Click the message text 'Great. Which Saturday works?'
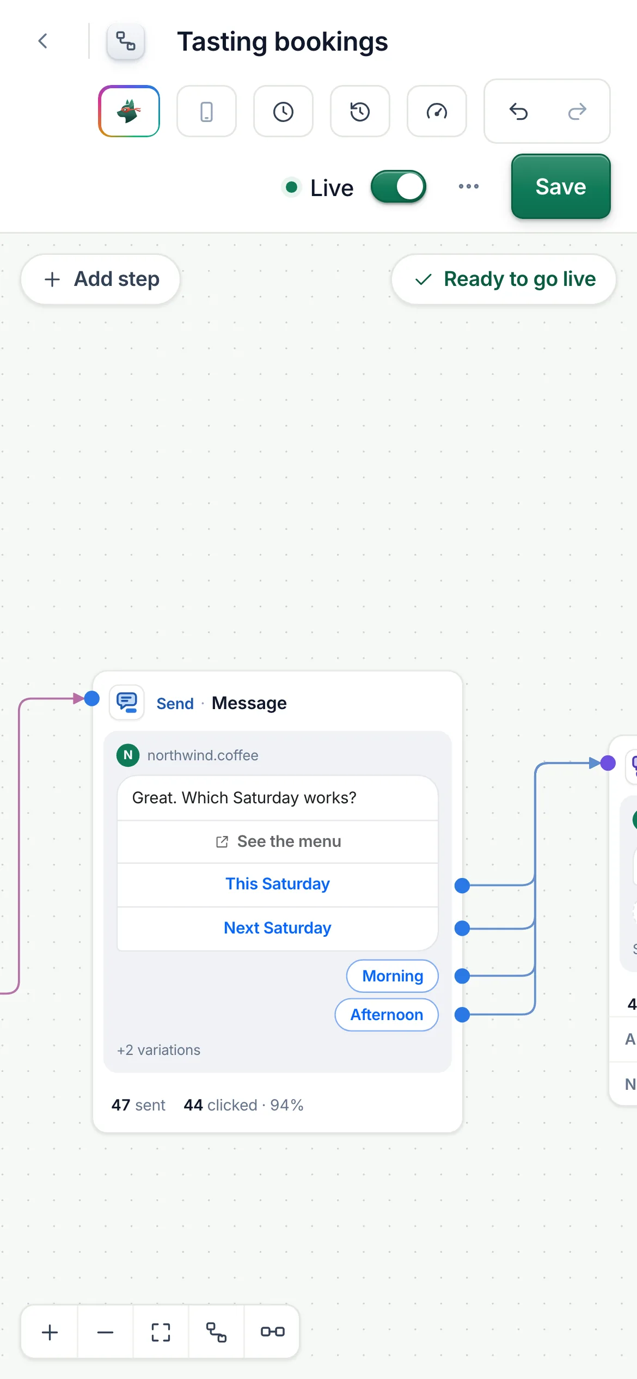This screenshot has width=637, height=1379. (244, 798)
